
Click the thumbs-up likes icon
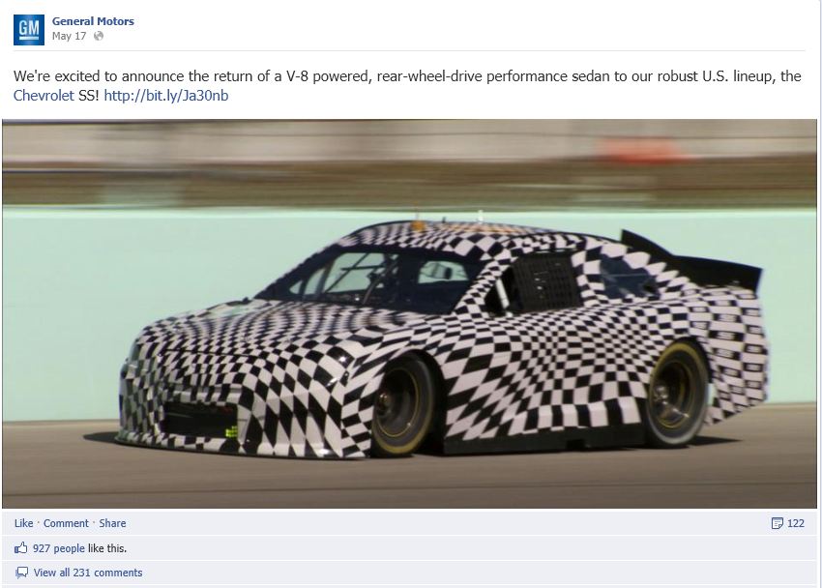pos(21,548)
